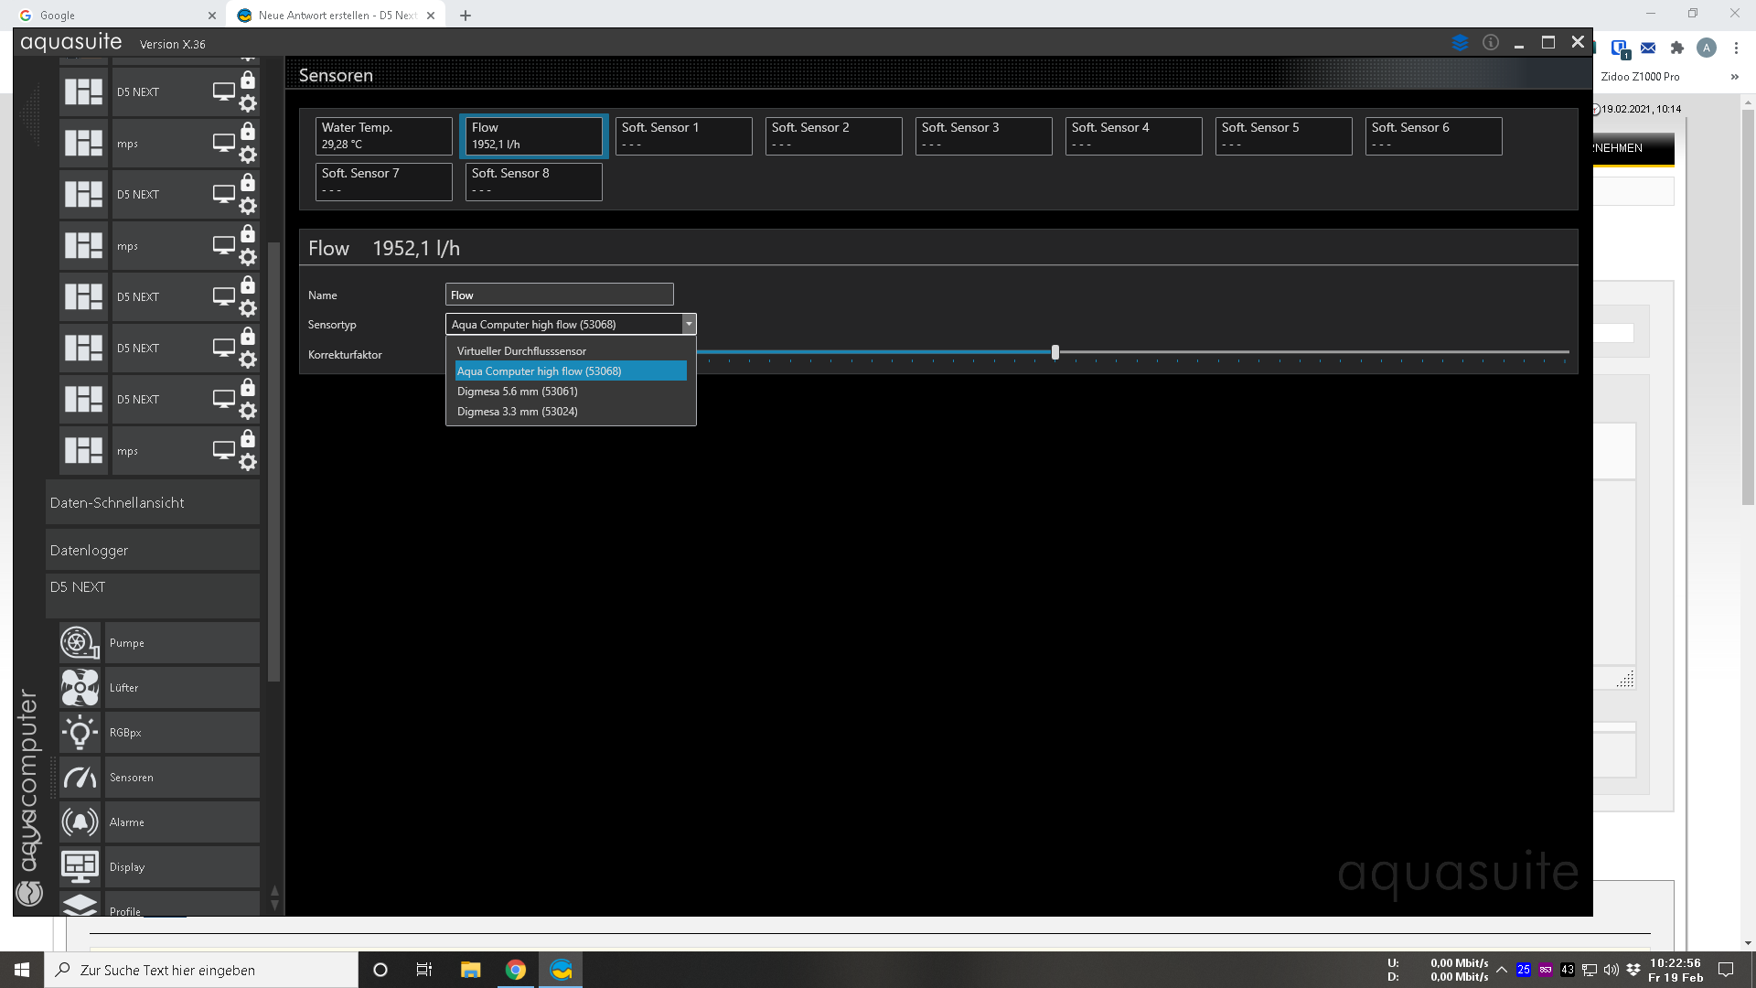Click the blue layers icon in title bar
Viewport: 1756px width, 988px height.
1460,43
